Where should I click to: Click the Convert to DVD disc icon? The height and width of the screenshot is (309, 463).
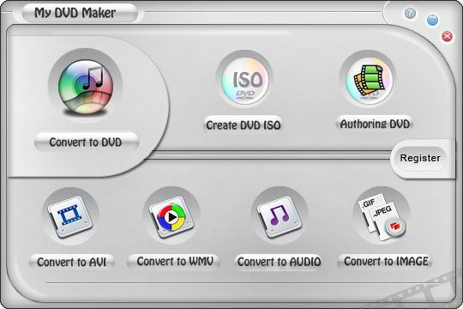point(86,86)
